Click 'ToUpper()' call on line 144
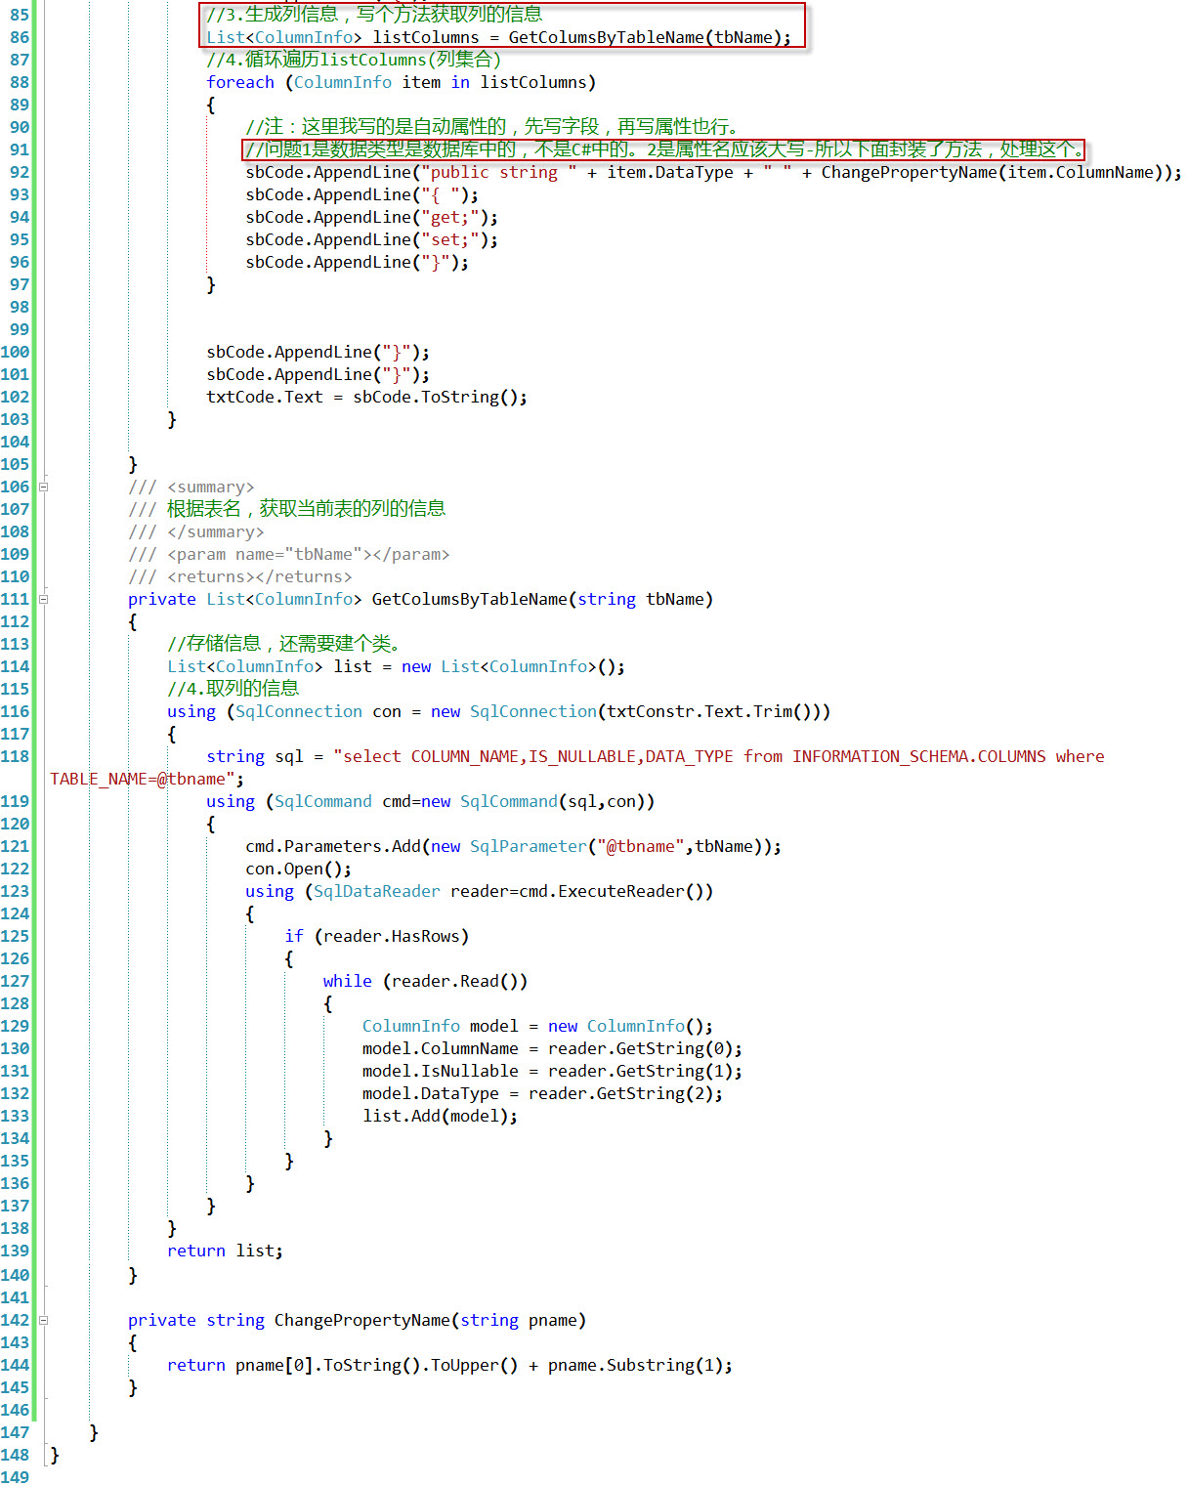 (x=475, y=1365)
